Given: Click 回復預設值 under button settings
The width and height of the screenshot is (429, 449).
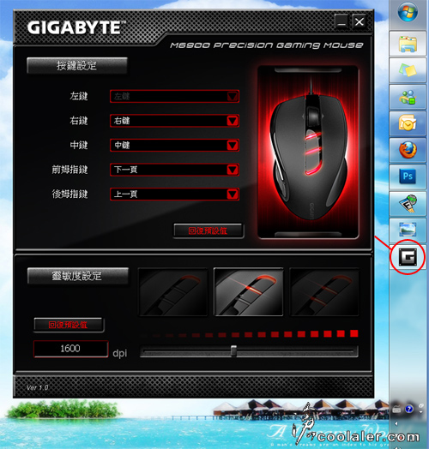Looking at the screenshot, I should (x=208, y=230).
